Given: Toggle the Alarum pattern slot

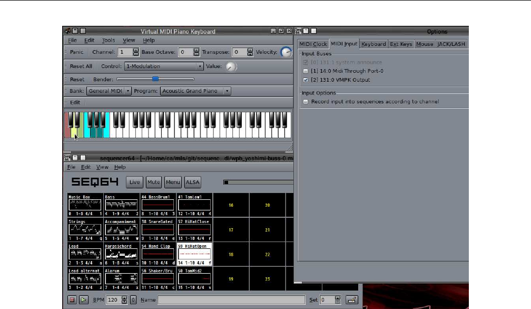Looking at the screenshot, I should tap(122, 279).
